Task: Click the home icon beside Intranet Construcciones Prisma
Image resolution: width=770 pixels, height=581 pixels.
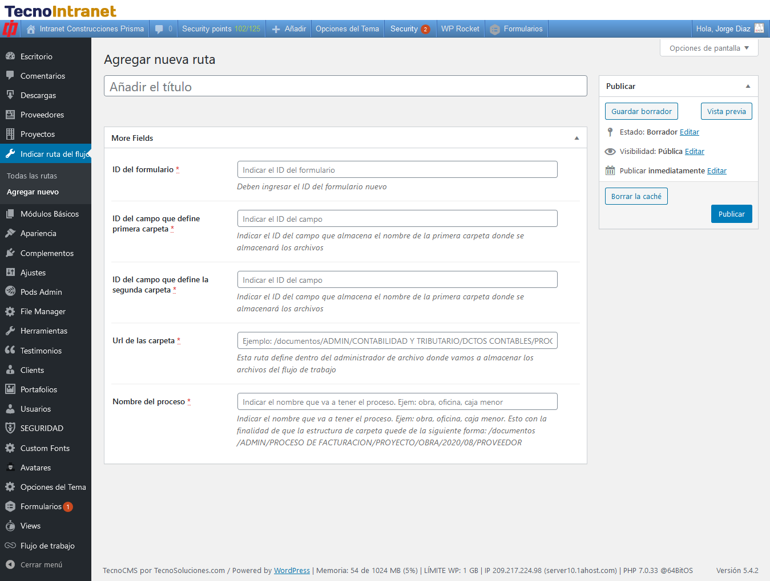Action: click(31, 29)
